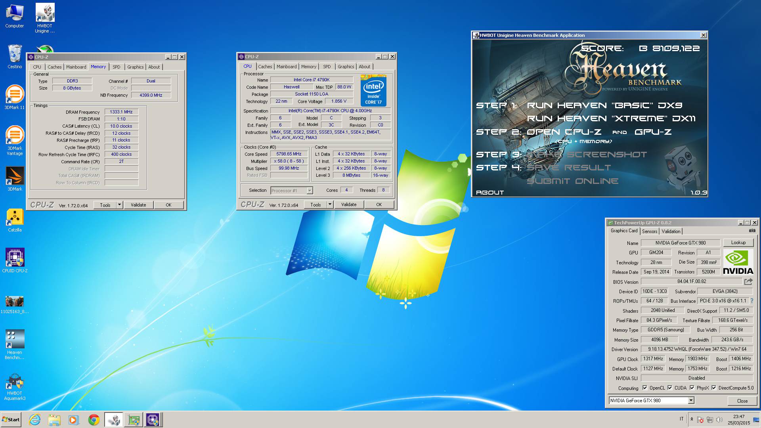761x428 pixels.
Task: Open CPUID CPU-Z desktop shortcut
Action: pyautogui.click(x=15, y=260)
